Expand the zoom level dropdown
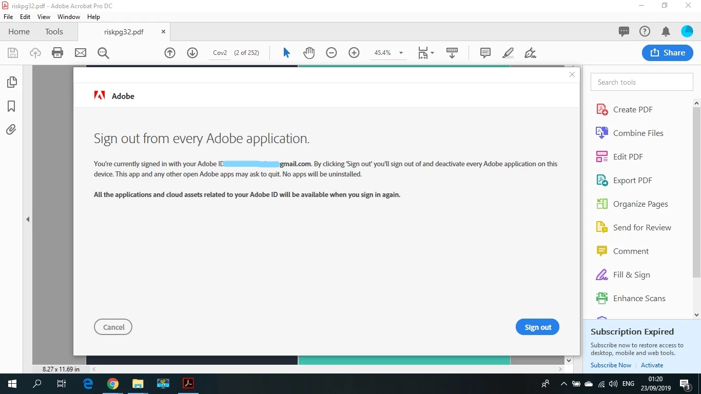The width and height of the screenshot is (701, 394). coord(401,53)
